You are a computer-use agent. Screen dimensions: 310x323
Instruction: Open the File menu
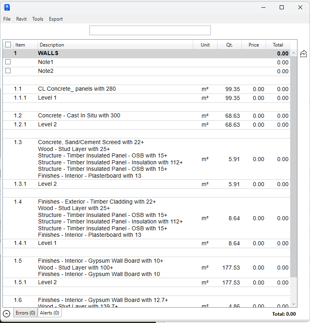(x=7, y=19)
